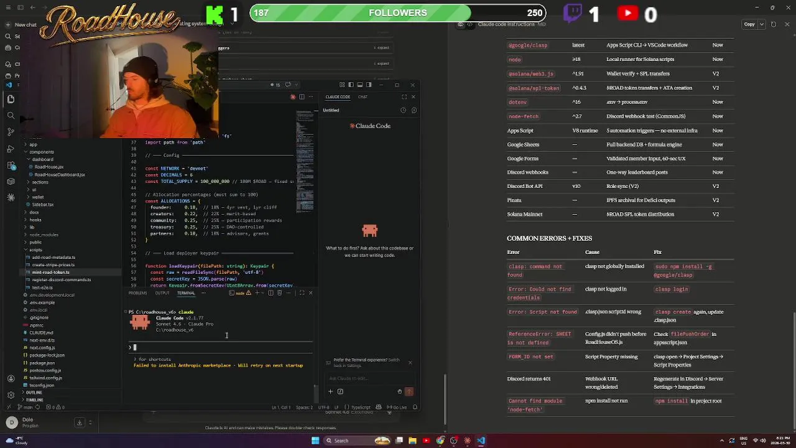Open add-road-metadata.ts in explorer
The image size is (796, 448).
point(53,257)
